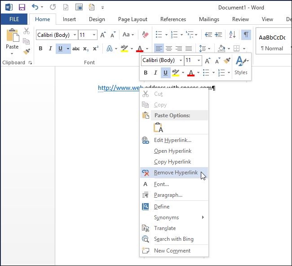
Task: Open Clipboard group dialog launcher
Action: pos(30,63)
